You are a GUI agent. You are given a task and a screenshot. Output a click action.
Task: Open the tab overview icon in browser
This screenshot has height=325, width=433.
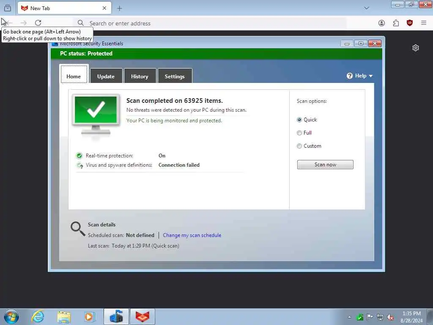8,8
